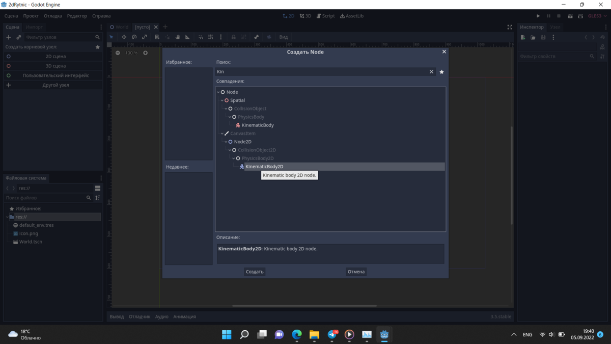Screen dimensions: 611x344
Task: Click the Создать button
Action: click(x=255, y=272)
